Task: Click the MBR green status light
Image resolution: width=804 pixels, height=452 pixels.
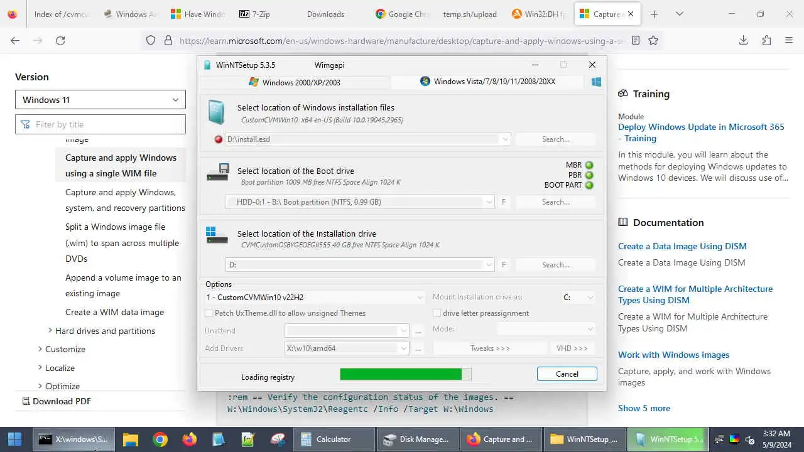Action: 589,165
